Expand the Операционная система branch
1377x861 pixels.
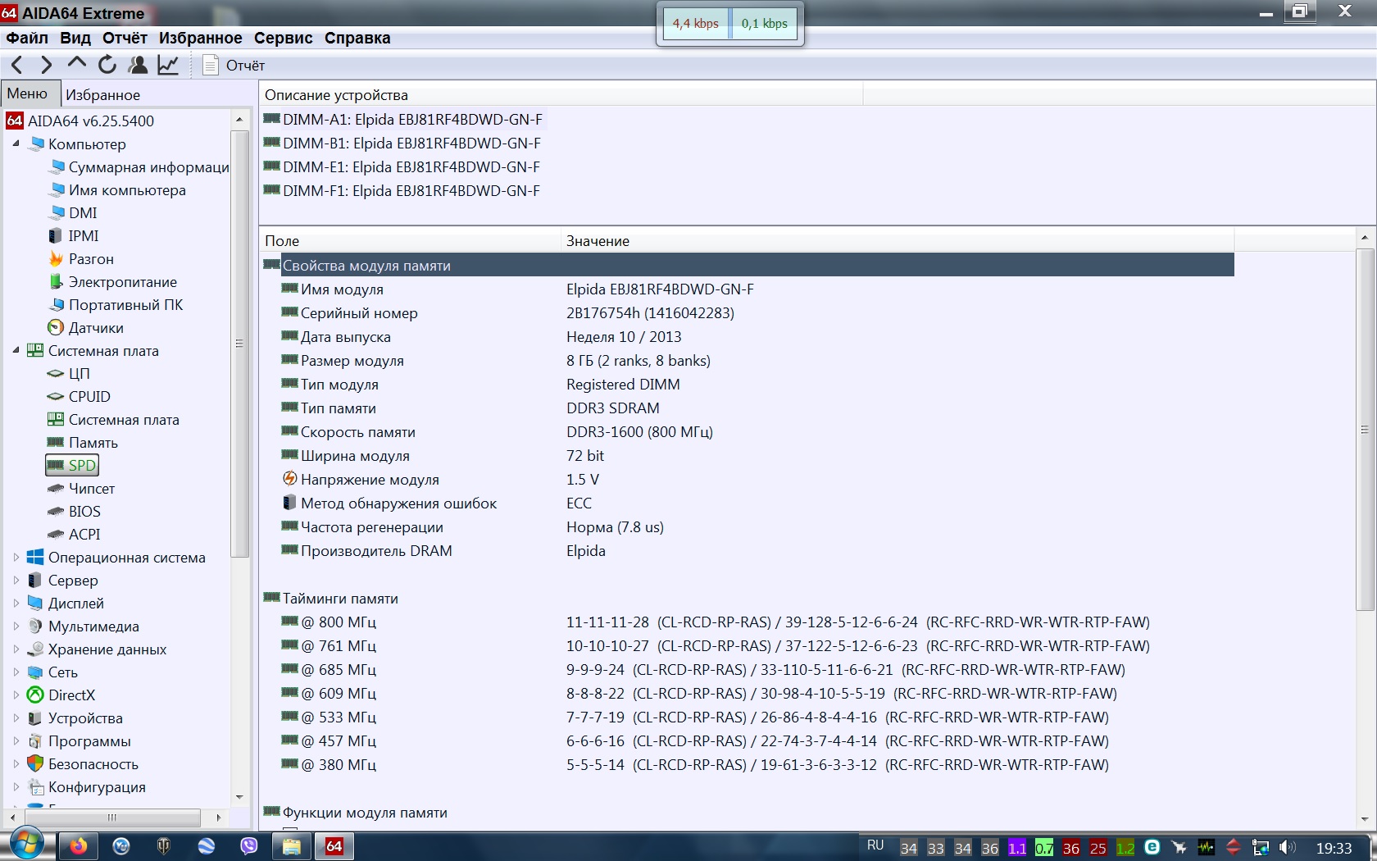click(x=16, y=557)
